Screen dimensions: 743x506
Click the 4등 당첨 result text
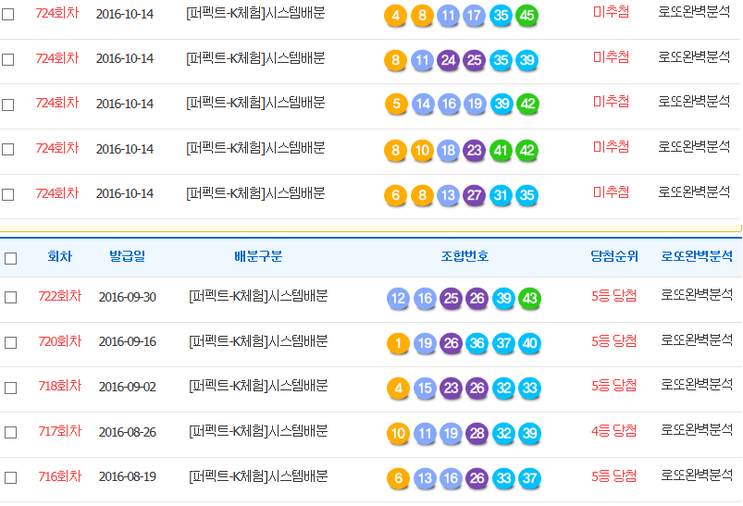pos(613,431)
